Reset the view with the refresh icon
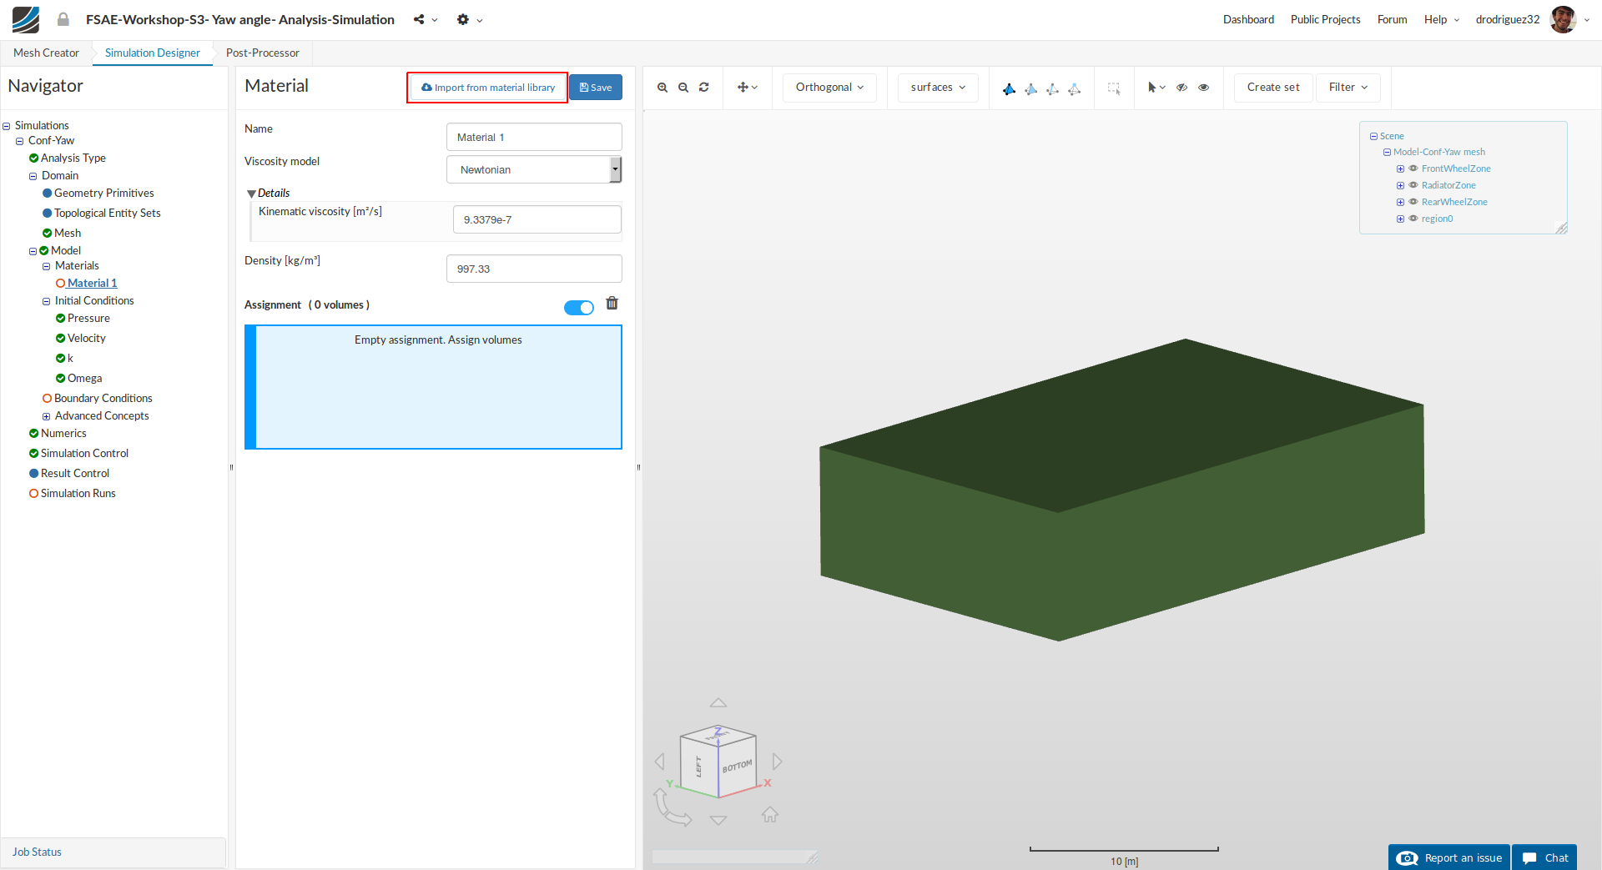The width and height of the screenshot is (1602, 870). tap(704, 88)
